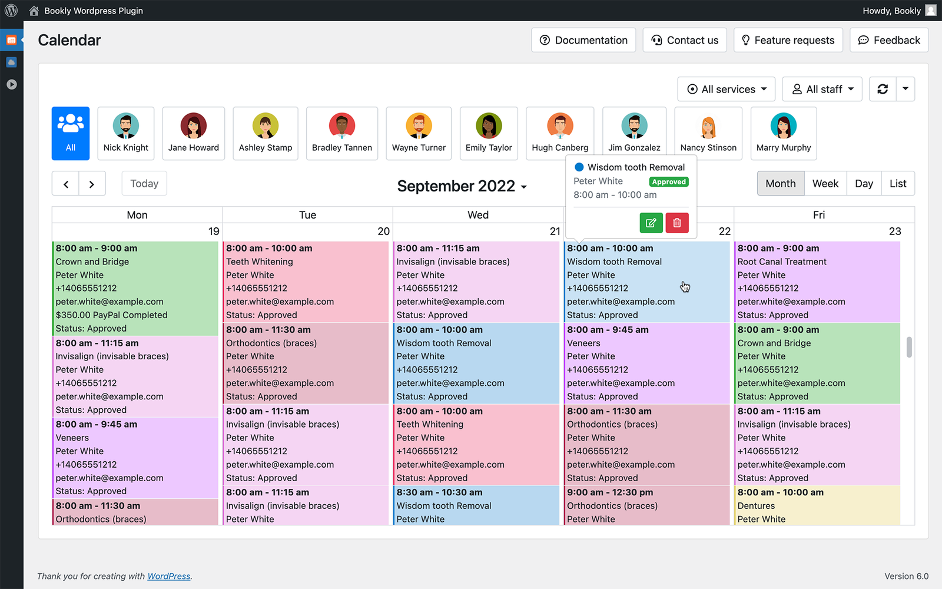
Task: Click the refresh calendar icon button
Action: (882, 89)
